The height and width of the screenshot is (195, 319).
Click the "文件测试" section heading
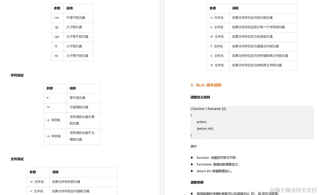click(x=17, y=159)
